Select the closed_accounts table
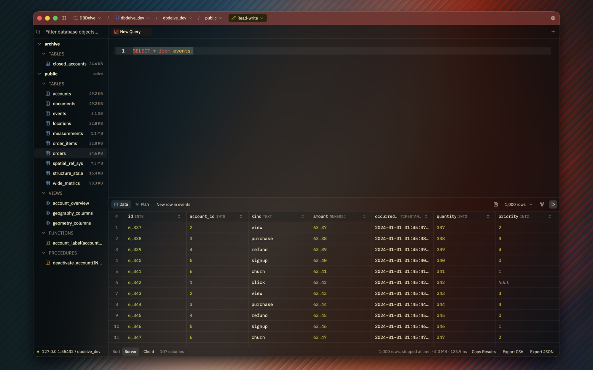The image size is (593, 370). pyautogui.click(x=71, y=64)
